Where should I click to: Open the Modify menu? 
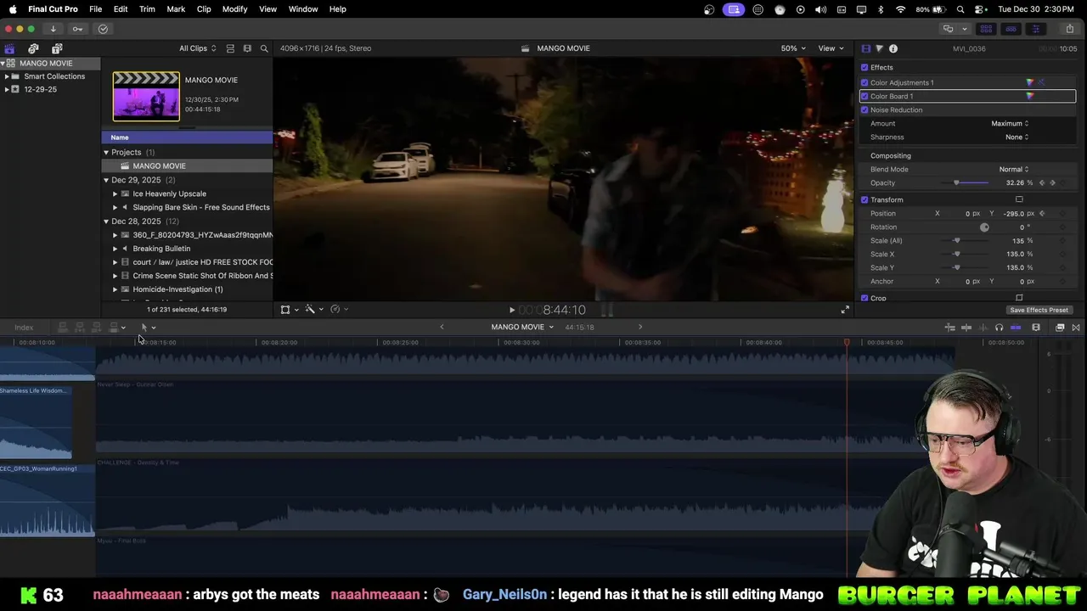point(235,8)
